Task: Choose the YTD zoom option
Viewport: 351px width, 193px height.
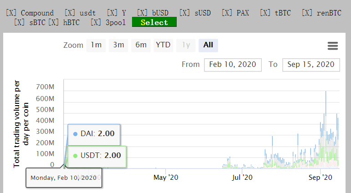Action: 163,45
